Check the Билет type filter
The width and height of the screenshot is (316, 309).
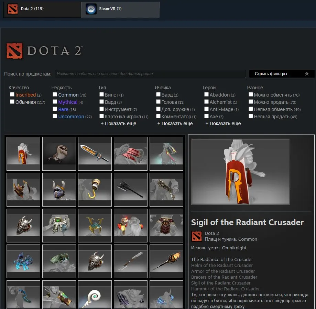101,94
